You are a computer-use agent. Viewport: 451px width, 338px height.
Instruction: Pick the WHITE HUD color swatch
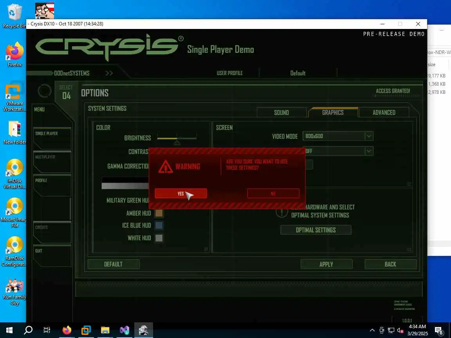(159, 238)
